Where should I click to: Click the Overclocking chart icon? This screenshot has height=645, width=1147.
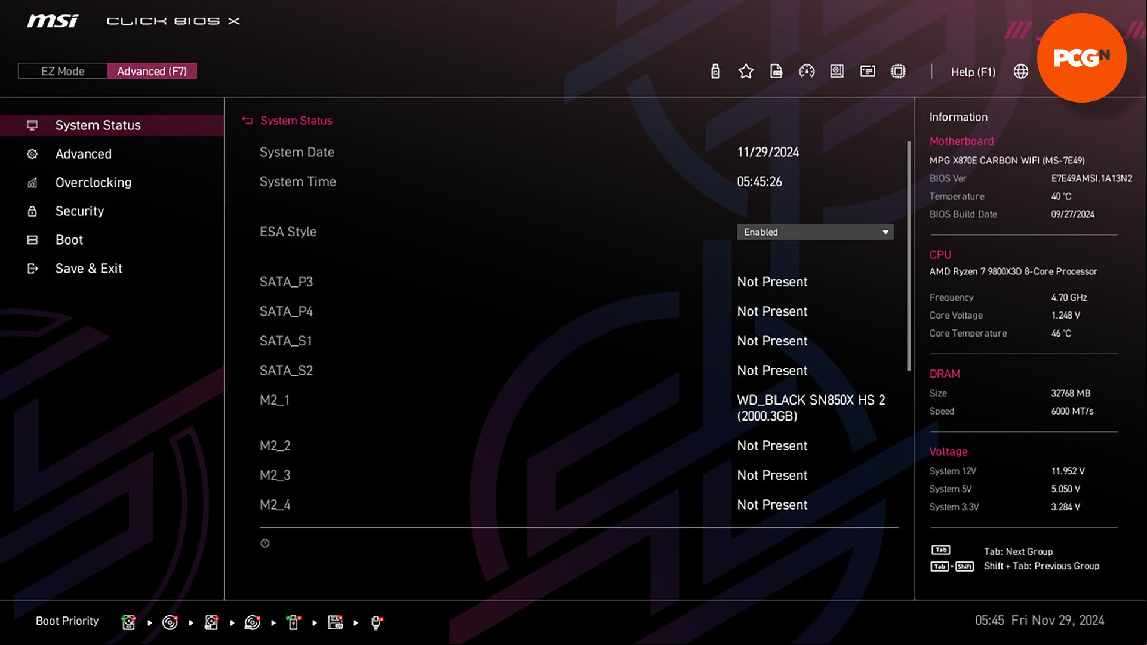tap(32, 183)
